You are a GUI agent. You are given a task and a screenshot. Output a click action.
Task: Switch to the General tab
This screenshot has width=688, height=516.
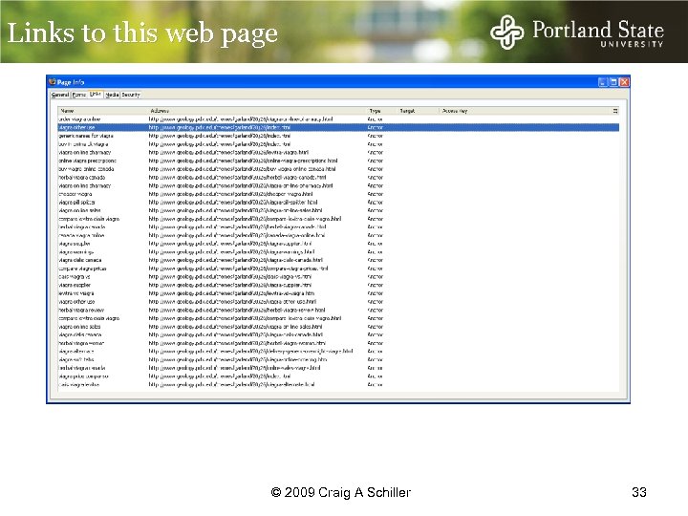(60, 95)
